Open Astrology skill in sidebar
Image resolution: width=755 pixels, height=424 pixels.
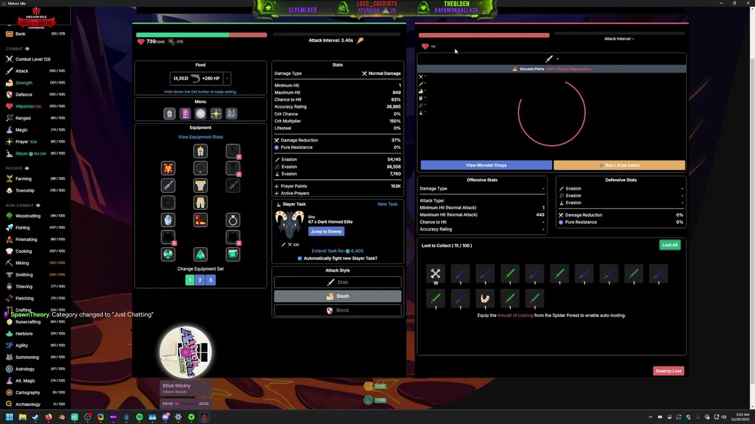[35, 369]
